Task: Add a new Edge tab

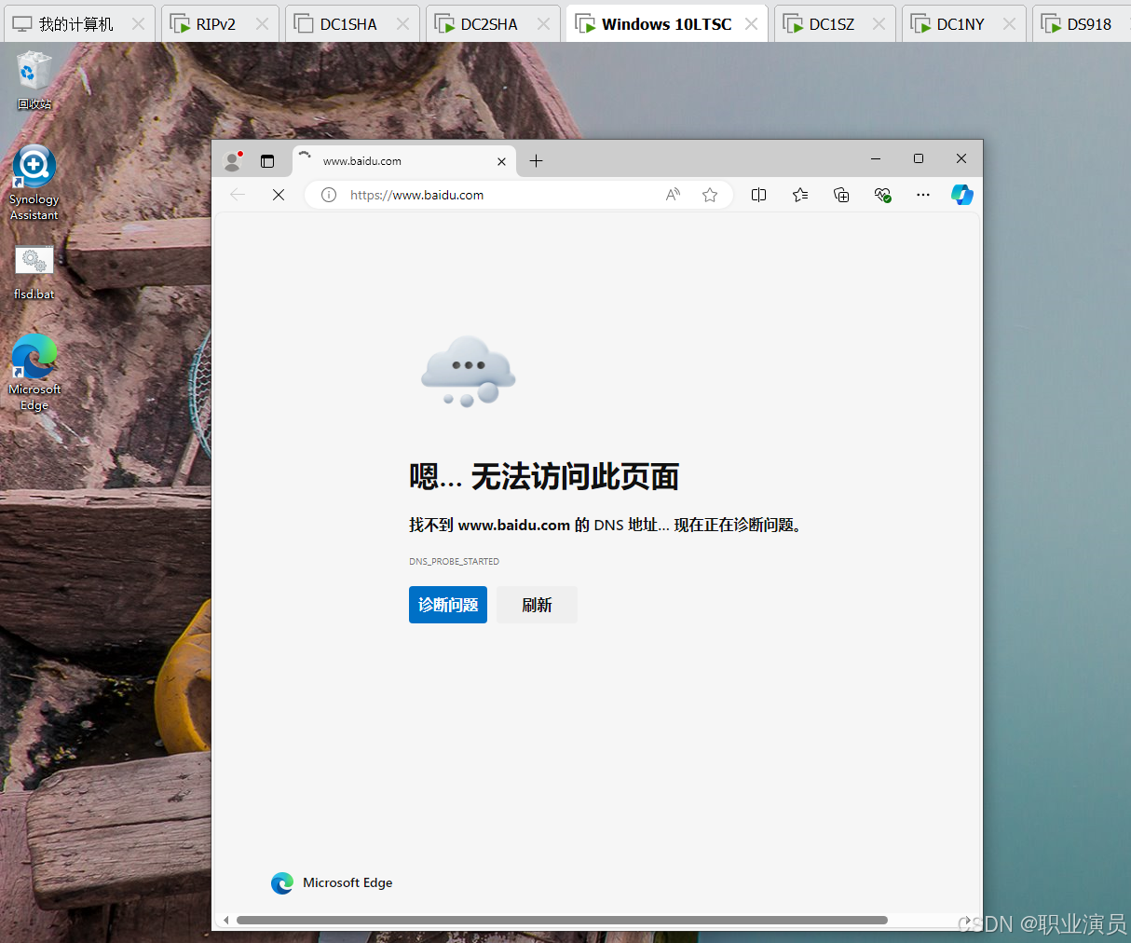Action: 536,161
